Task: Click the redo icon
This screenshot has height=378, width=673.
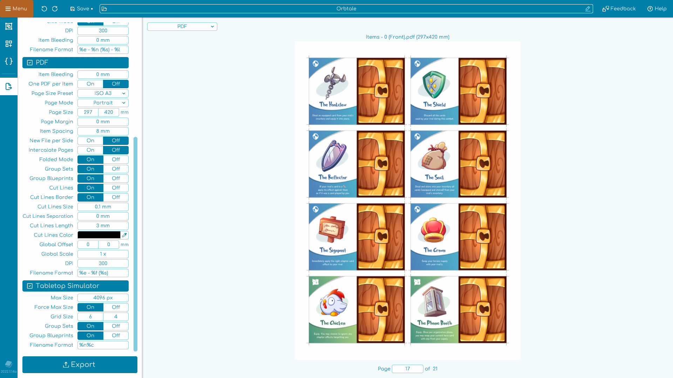Action: pos(55,8)
